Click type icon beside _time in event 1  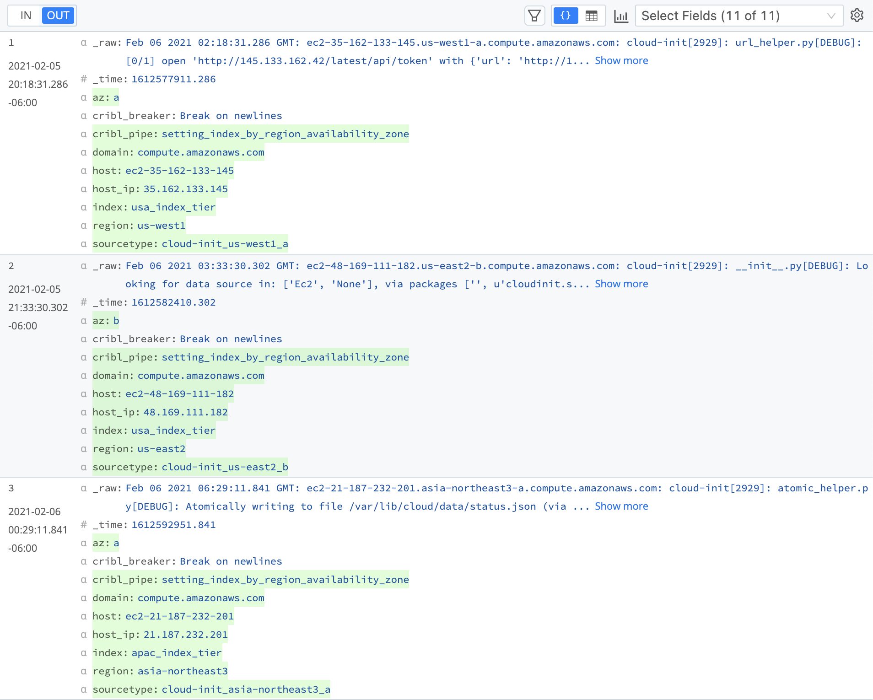84,79
